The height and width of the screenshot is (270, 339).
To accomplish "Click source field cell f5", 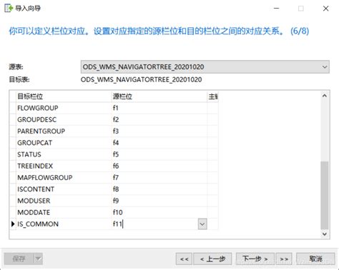I will click(159, 154).
